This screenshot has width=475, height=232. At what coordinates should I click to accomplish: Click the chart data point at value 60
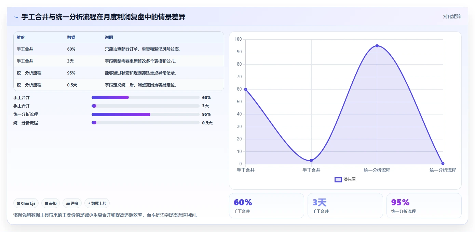(246, 89)
